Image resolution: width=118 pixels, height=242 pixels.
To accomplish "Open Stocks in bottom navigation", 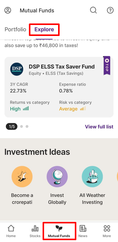I will [x=35, y=231].
